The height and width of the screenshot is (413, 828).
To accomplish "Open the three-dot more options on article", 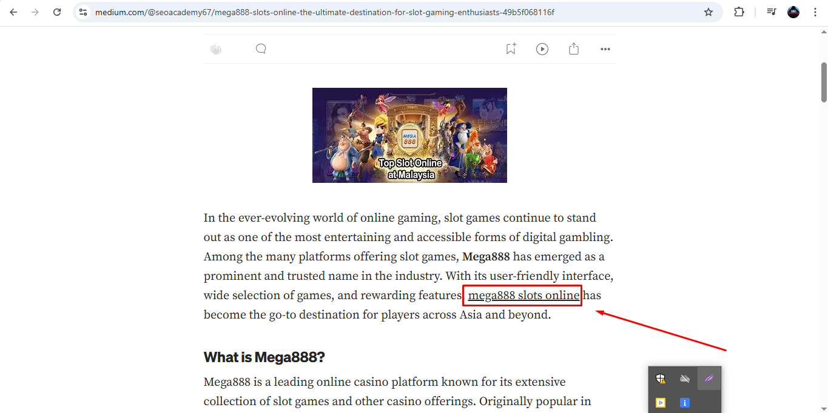I will tap(605, 49).
